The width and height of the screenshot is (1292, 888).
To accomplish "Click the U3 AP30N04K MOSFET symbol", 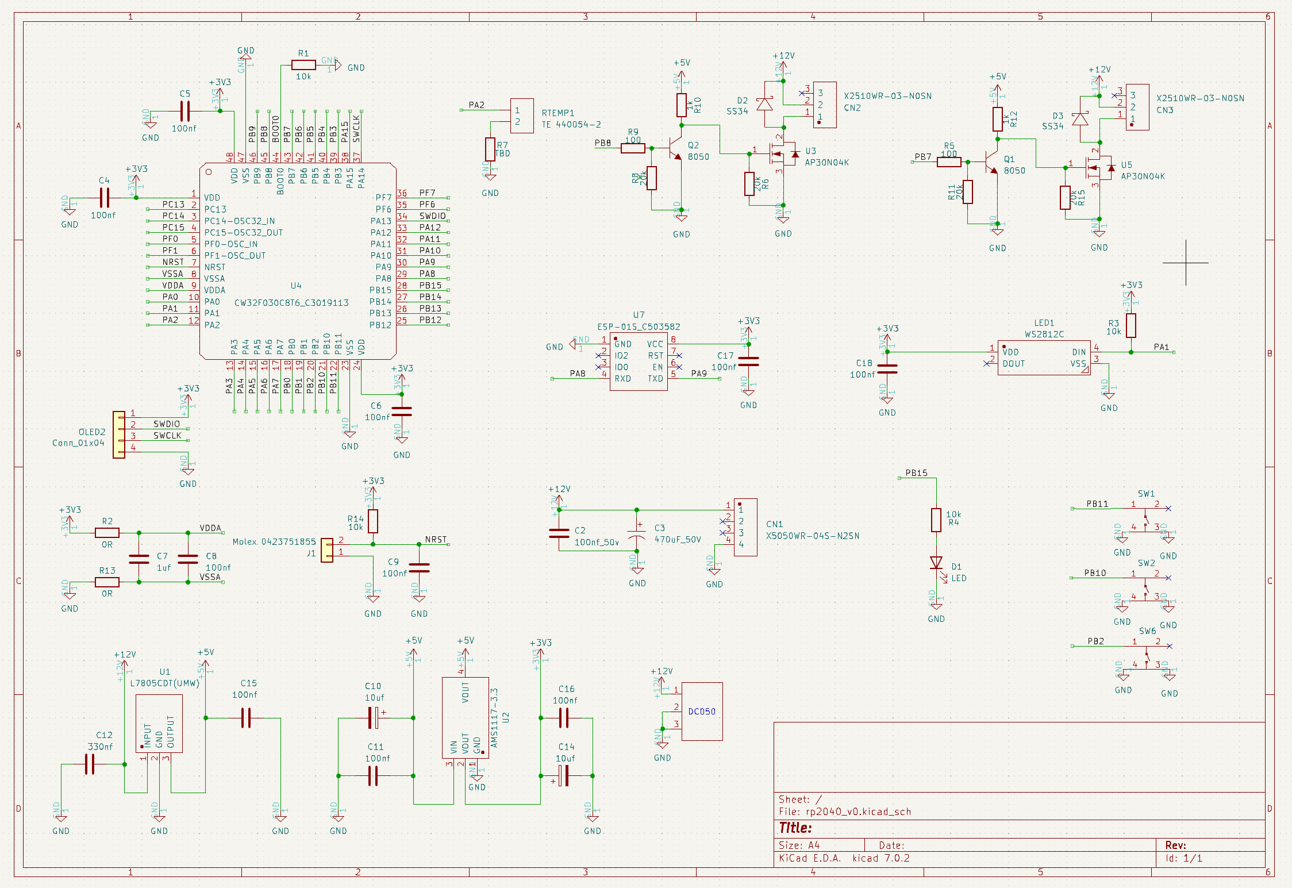I will [782, 154].
